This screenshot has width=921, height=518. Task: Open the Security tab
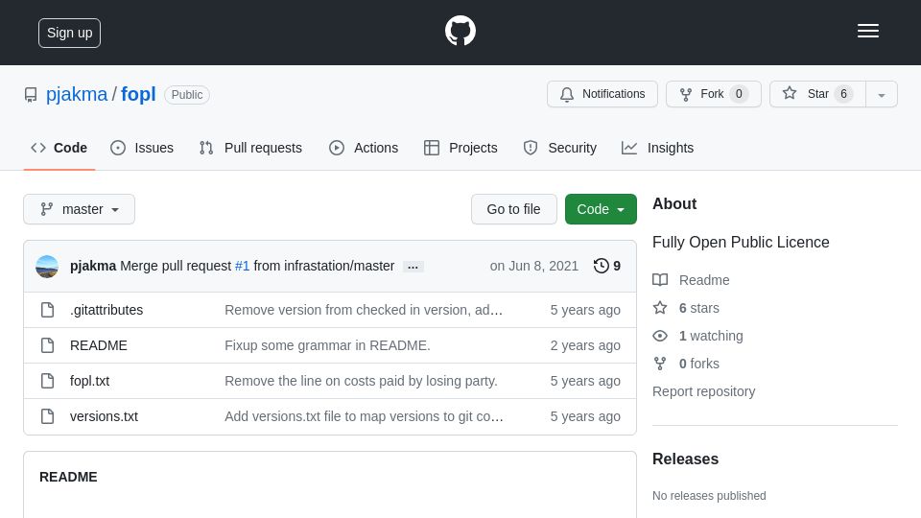click(559, 148)
